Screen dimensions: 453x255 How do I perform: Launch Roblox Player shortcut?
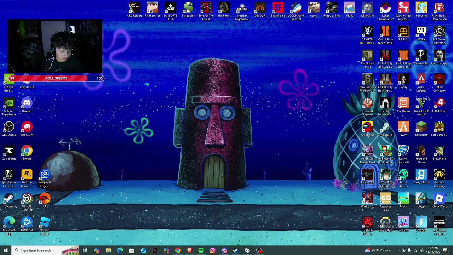(x=439, y=200)
